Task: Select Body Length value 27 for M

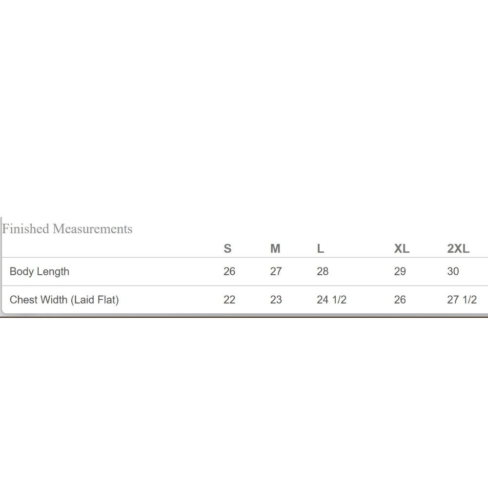Action: pyautogui.click(x=276, y=272)
